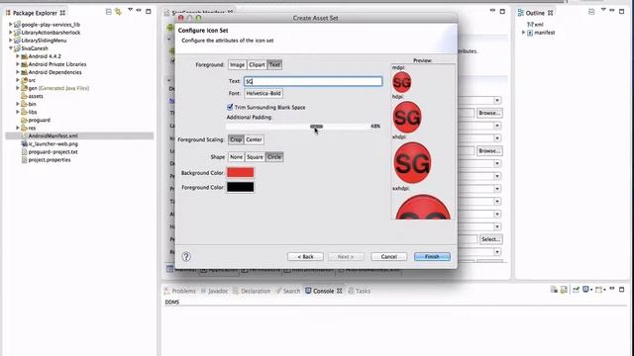Select Clipart foreground option
This screenshot has width=634, height=356.
pos(257,64)
